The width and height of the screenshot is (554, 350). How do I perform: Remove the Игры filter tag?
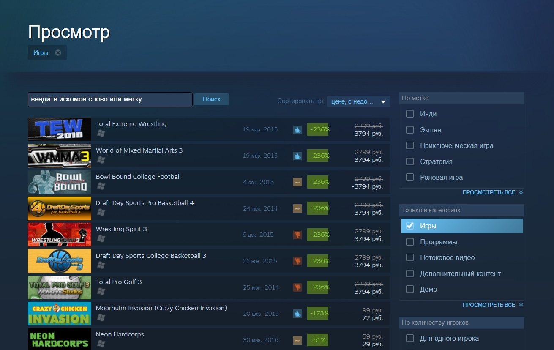[58, 53]
